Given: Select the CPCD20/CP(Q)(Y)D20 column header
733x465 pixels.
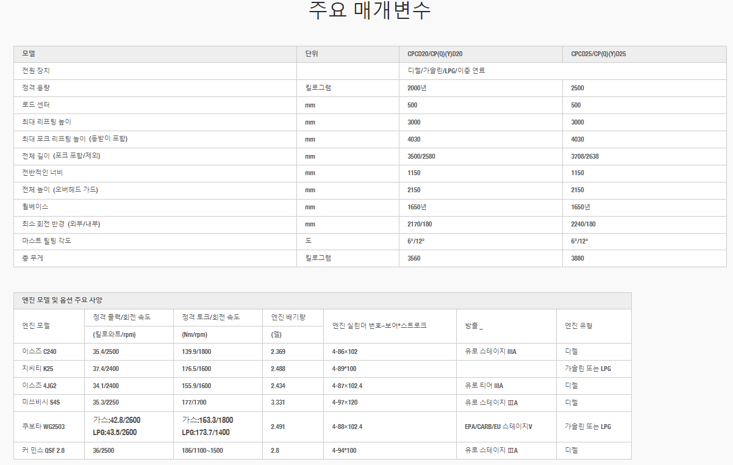Looking at the screenshot, I should point(439,54).
